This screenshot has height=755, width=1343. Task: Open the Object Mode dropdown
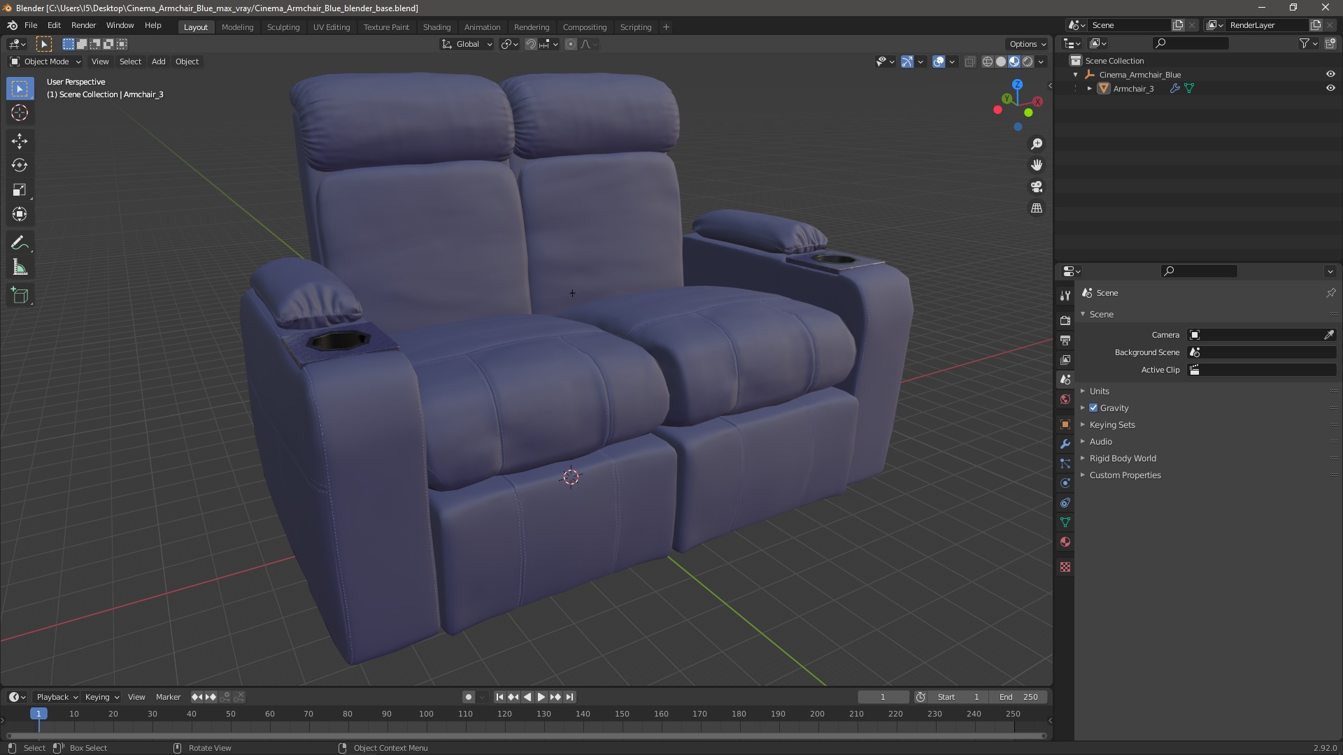45,62
